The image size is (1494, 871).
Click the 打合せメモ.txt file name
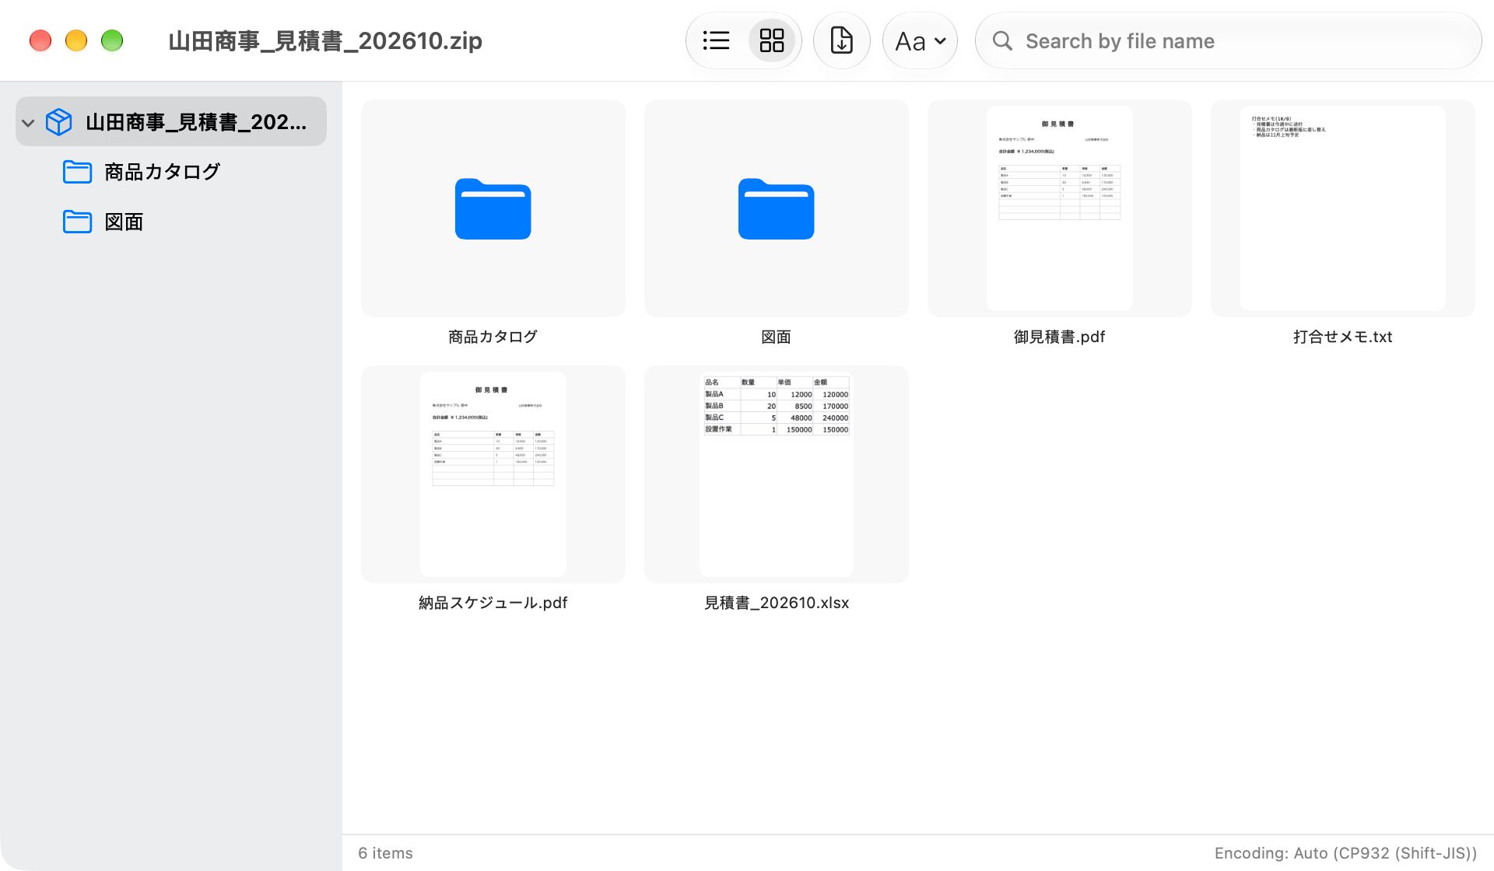1343,337
